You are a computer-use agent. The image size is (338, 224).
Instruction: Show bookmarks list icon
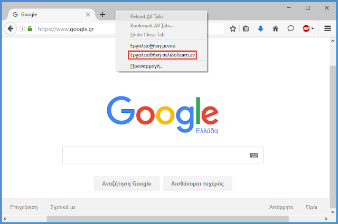coord(246,28)
